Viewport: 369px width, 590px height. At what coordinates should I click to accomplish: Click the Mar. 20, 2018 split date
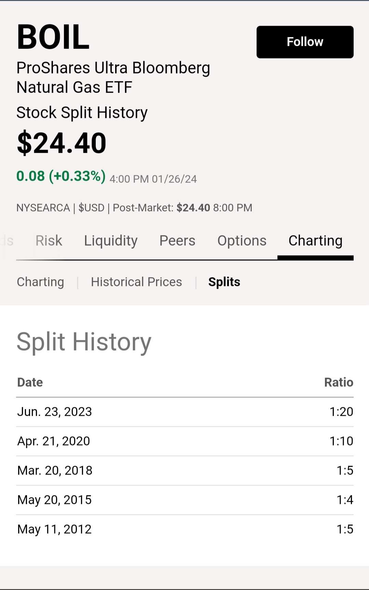click(x=55, y=470)
